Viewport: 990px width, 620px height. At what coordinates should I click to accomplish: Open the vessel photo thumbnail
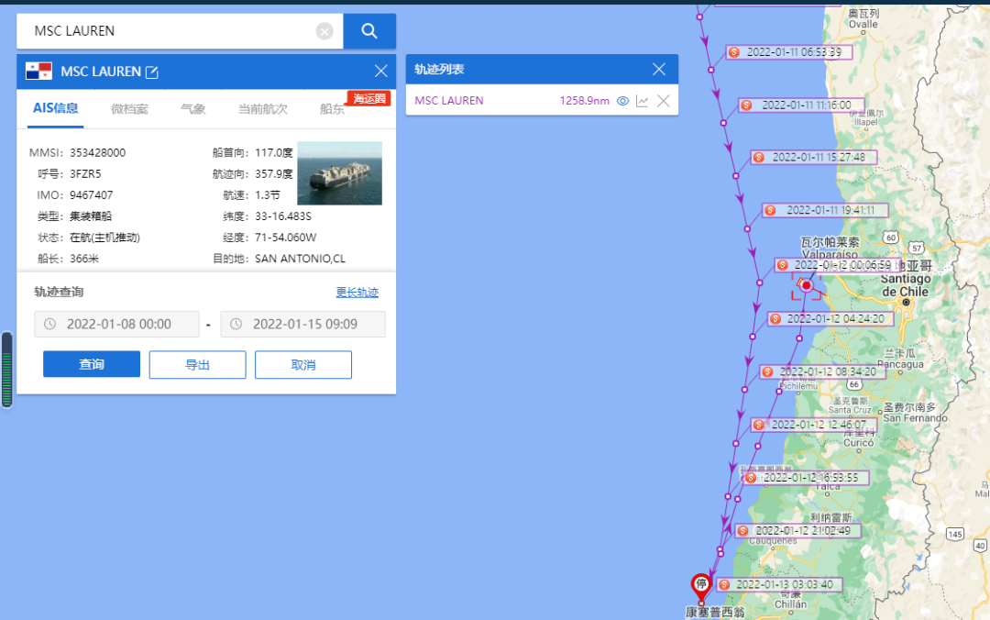point(340,173)
